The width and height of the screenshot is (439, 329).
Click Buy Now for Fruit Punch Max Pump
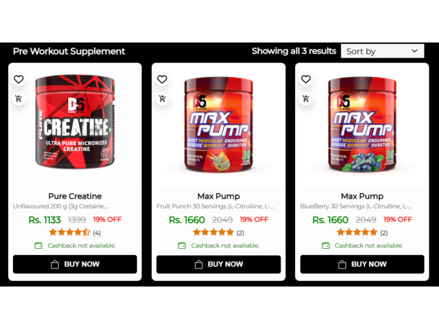pos(219,264)
